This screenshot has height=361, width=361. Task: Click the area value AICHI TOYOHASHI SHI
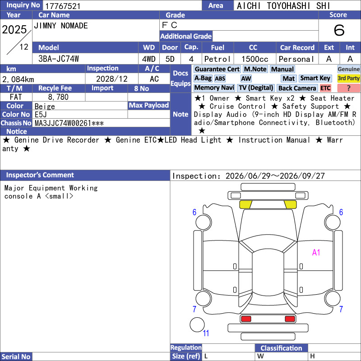[283, 6]
